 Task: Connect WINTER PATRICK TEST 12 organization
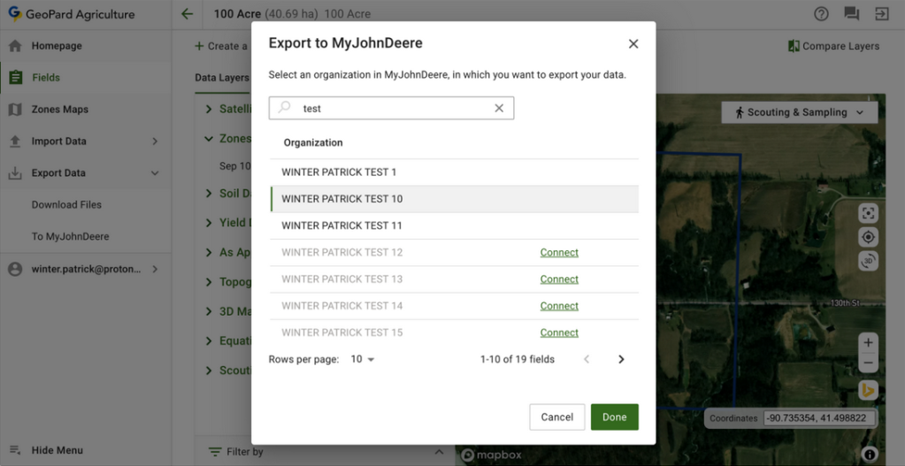pos(559,253)
